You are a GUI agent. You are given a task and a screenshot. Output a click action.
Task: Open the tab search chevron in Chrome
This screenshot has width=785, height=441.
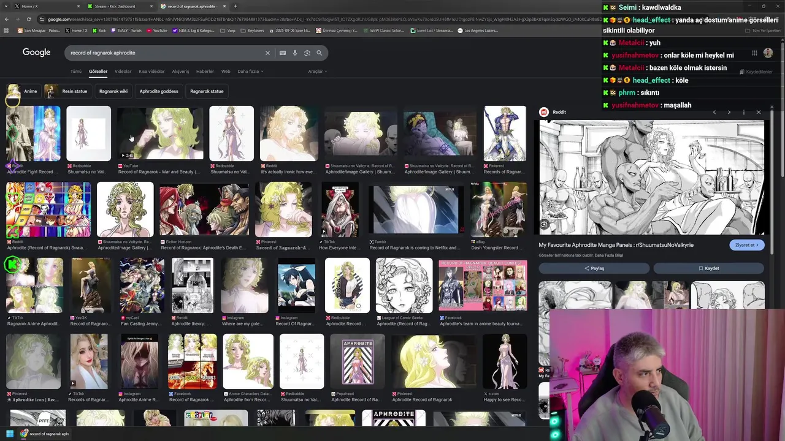(7, 6)
